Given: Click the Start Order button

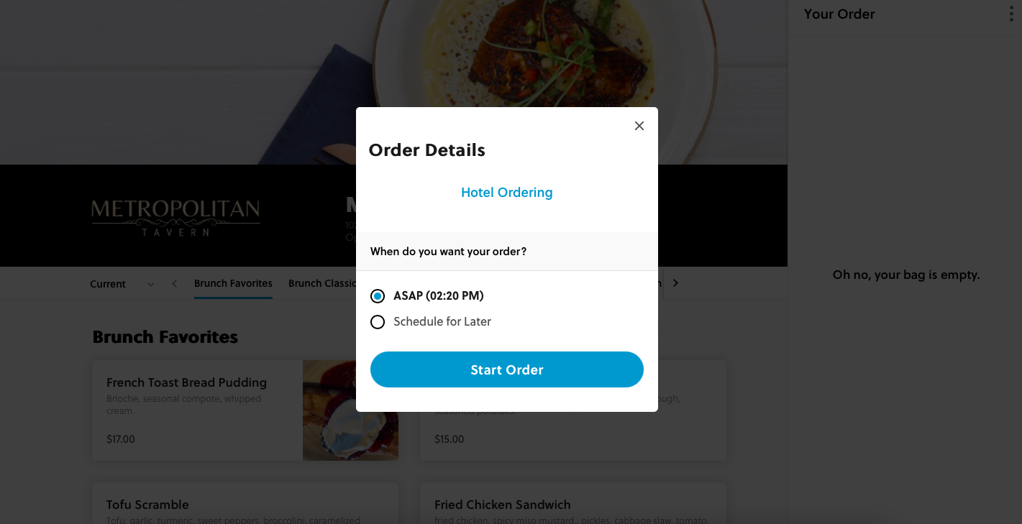Looking at the screenshot, I should coord(507,369).
